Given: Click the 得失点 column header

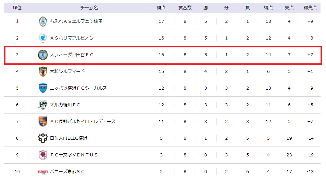Looking at the screenshot, I should click(310, 8).
